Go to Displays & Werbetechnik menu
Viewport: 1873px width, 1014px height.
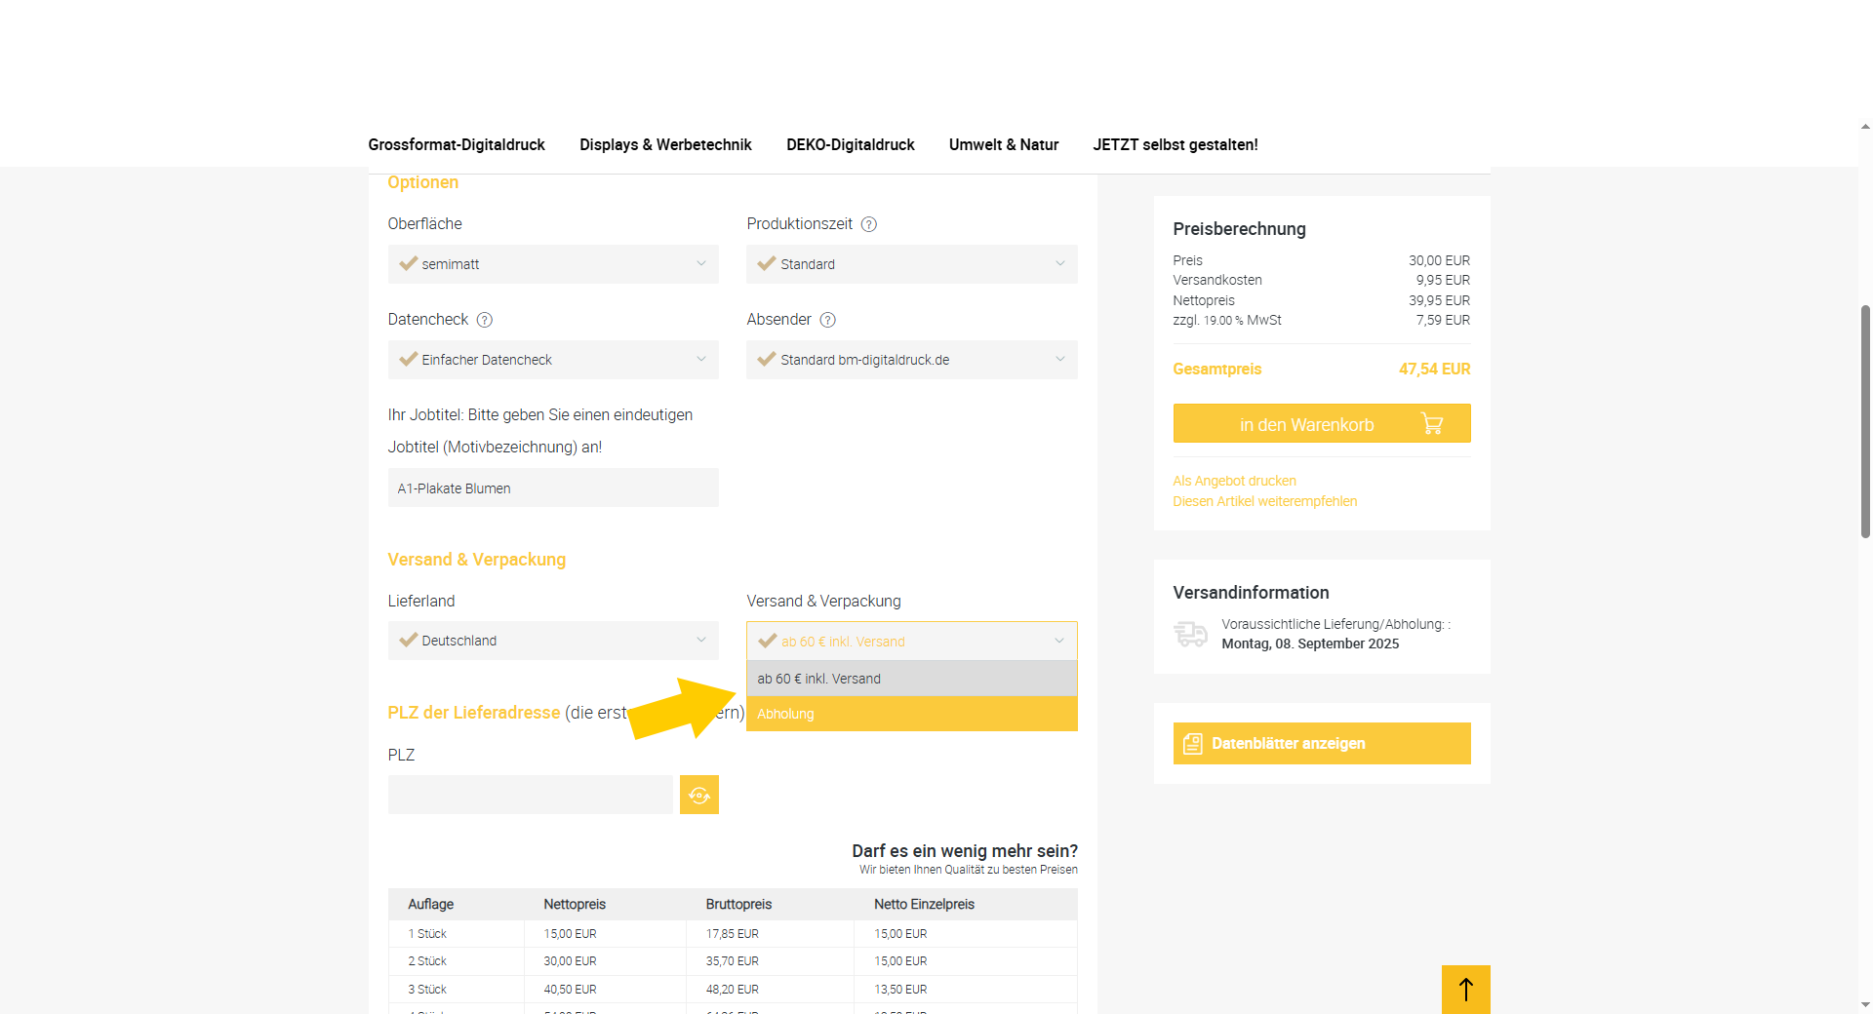(665, 144)
